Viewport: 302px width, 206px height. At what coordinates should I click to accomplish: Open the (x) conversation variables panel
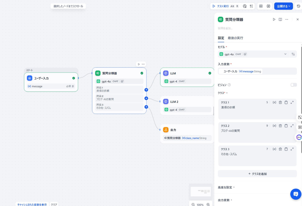click(x=269, y=6)
